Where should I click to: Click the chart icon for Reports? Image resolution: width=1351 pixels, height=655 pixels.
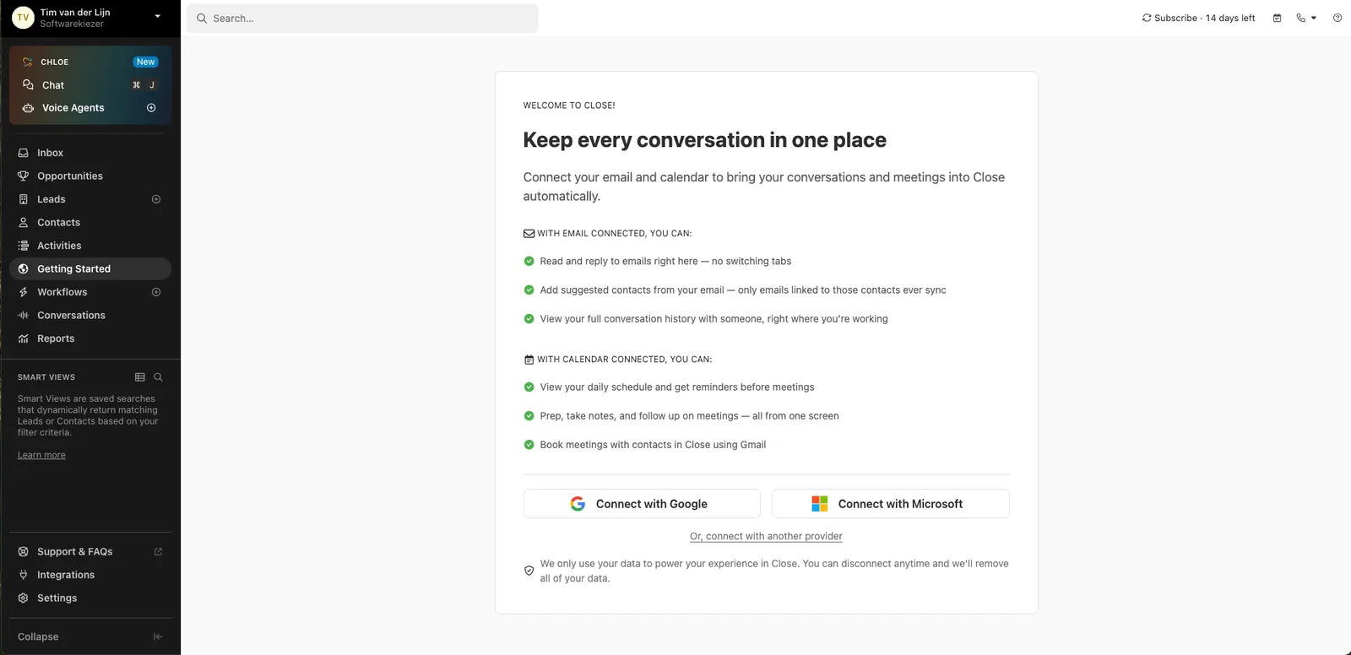point(24,338)
